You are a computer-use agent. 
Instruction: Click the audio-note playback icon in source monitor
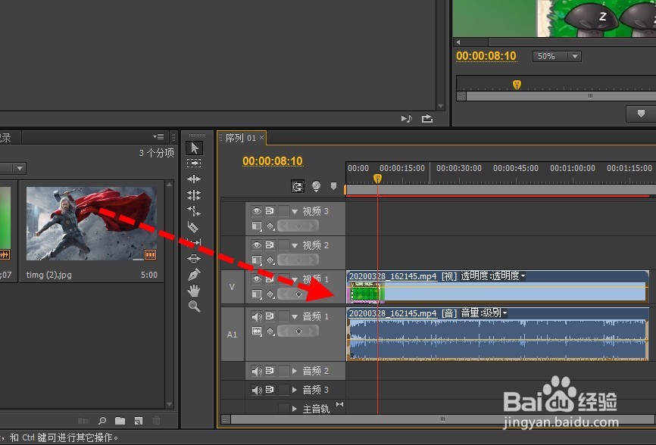[406, 119]
